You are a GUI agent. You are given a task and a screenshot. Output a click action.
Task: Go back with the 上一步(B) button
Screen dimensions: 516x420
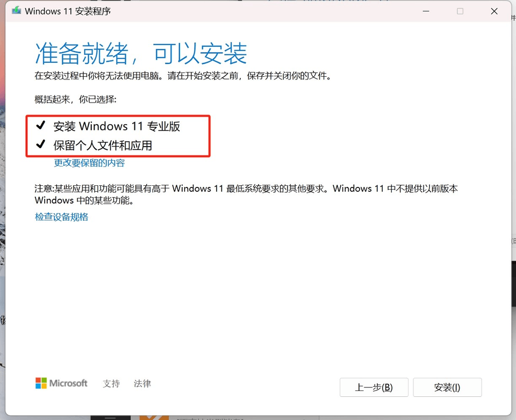[374, 387]
